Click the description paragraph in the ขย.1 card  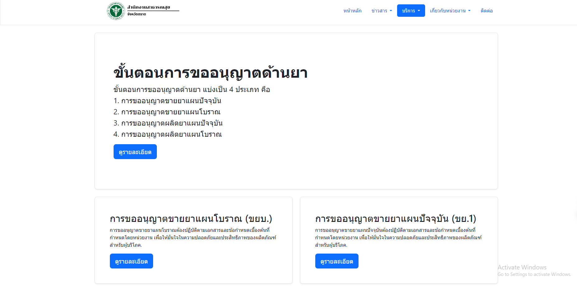[398, 238]
